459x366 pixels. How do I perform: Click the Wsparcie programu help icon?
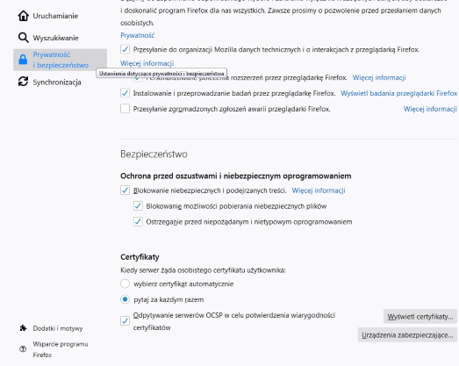coord(23,349)
